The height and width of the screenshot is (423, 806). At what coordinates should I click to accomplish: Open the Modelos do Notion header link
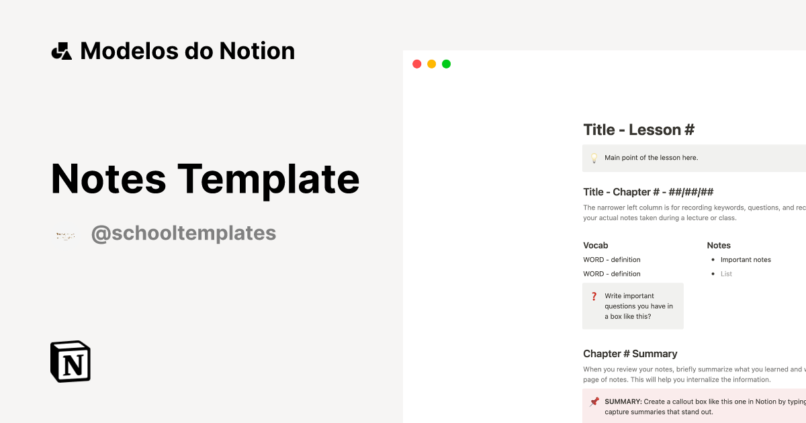point(187,51)
